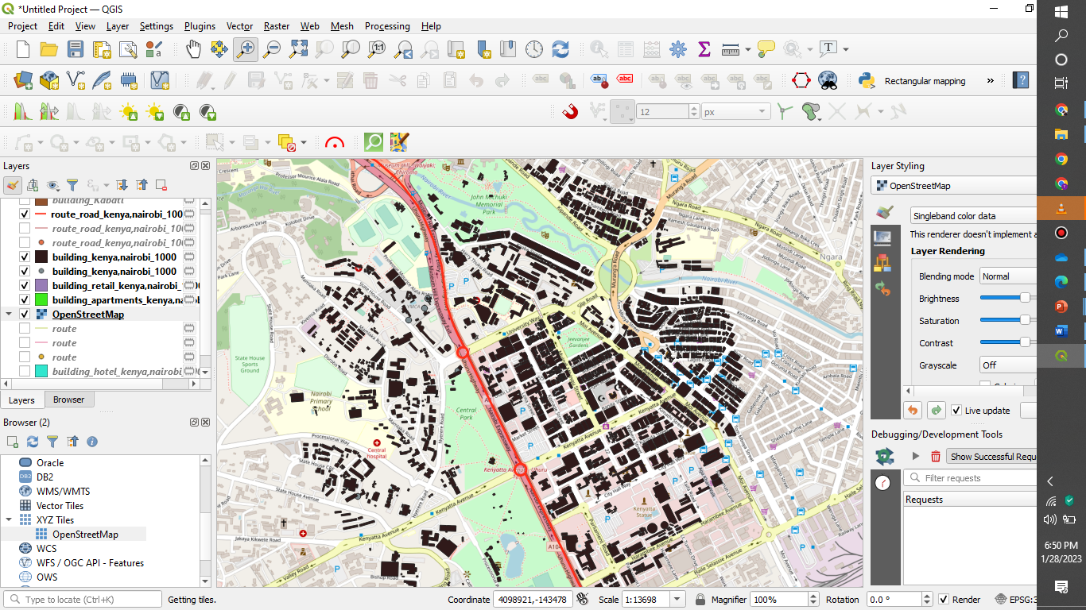Screen dimensions: 1086x610
Task: Activate the Zoom Out tool
Action: point(270,48)
